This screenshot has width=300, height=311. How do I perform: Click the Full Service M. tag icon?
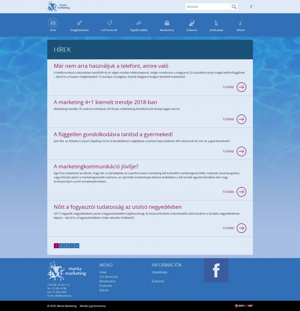pyautogui.click(x=110, y=23)
